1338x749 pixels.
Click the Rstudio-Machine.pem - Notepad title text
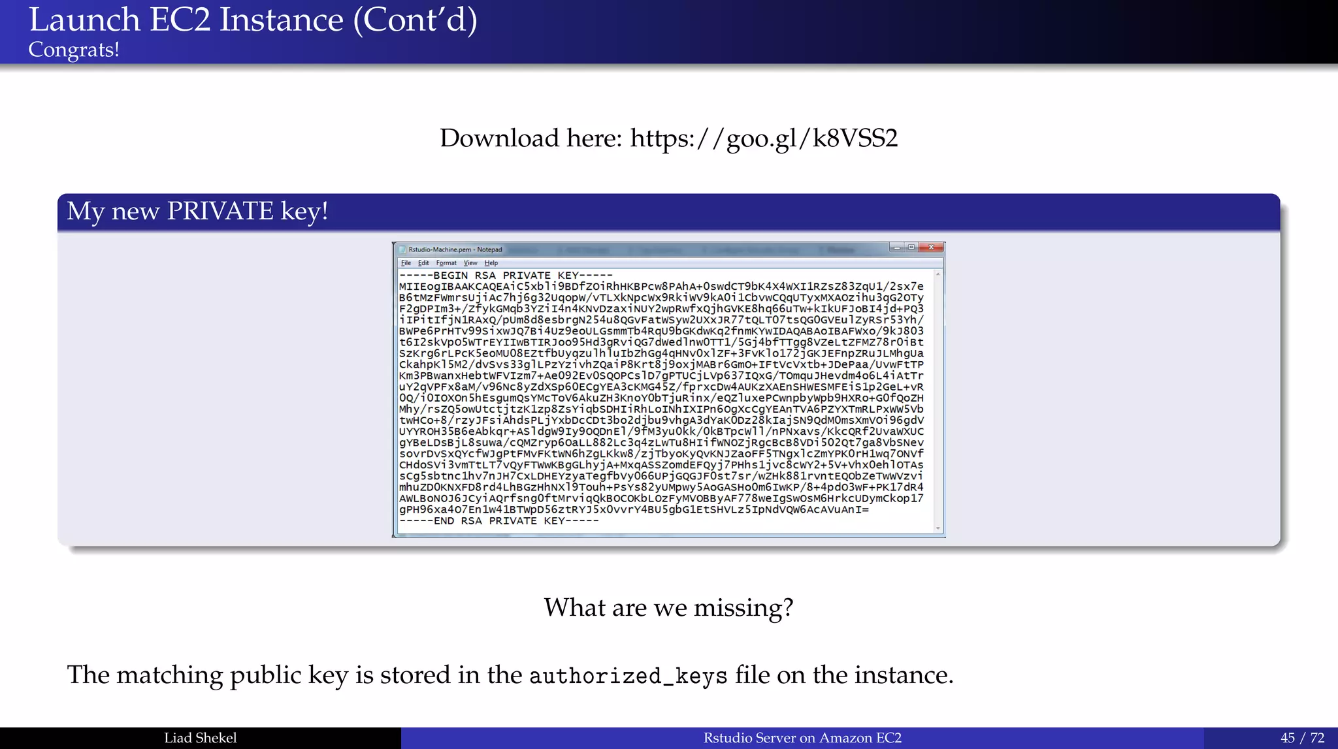click(x=455, y=249)
